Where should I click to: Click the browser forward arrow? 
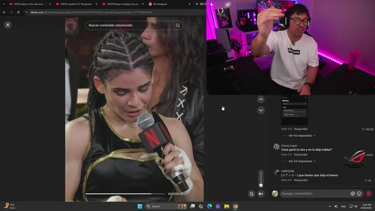pos(11,12)
